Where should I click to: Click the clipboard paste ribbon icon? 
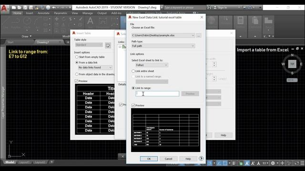255,21
